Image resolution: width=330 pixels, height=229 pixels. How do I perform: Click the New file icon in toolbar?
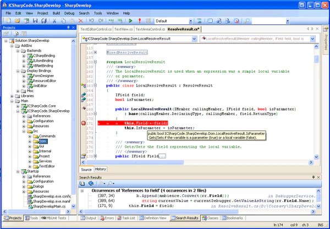[x=8, y=20]
